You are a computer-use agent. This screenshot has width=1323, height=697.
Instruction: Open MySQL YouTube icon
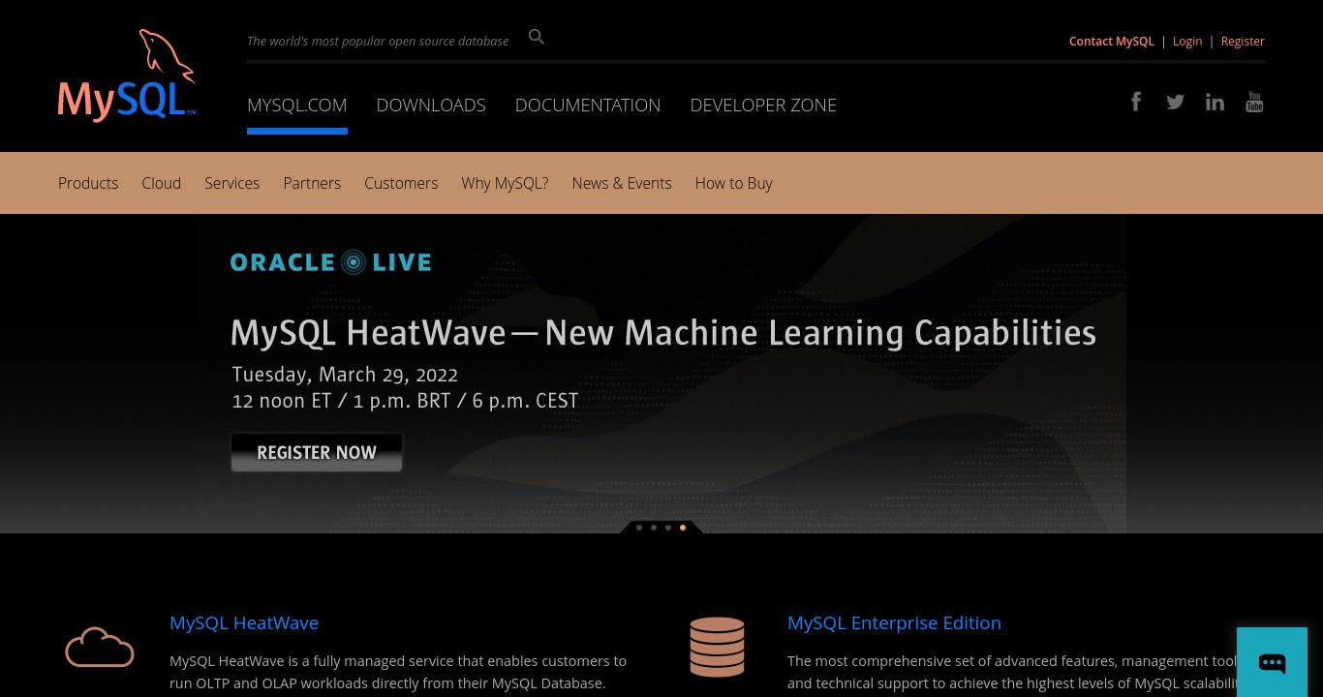1254,102
